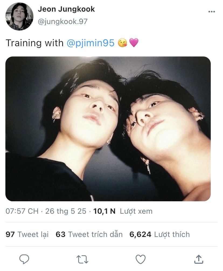Open Jeon Jungkook's profile avatar
Viewport: 223px width, 271px height.
[x=19, y=16]
